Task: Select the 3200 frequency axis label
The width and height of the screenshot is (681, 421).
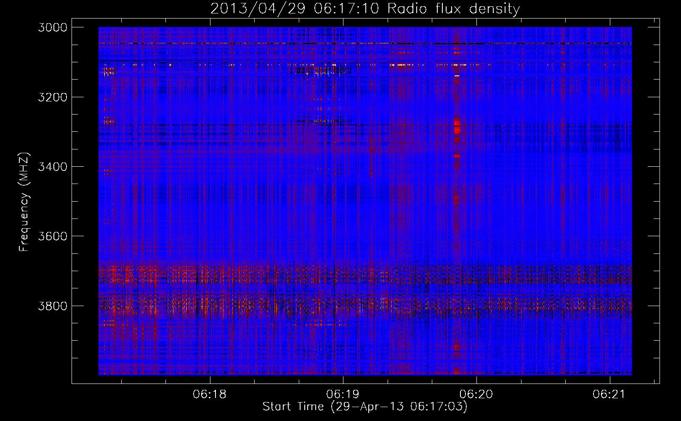Action: (x=53, y=97)
